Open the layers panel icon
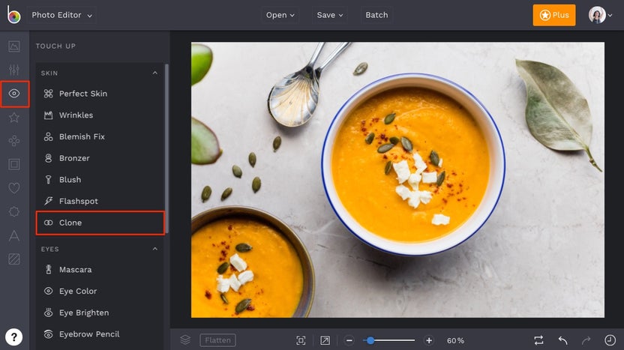 (x=185, y=340)
